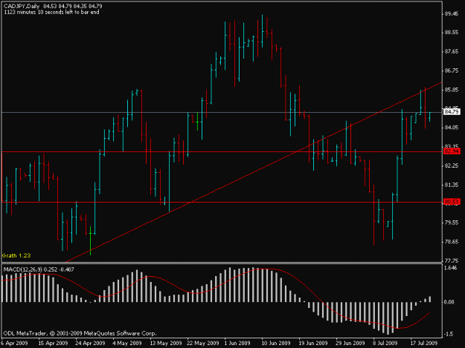Click the 88.55 price scale value

tap(452, 33)
